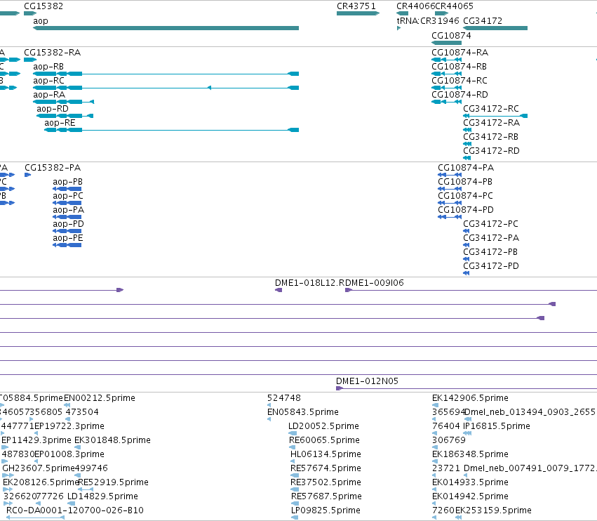
Task: Select the CR44065 gene label
Action: tap(454, 6)
